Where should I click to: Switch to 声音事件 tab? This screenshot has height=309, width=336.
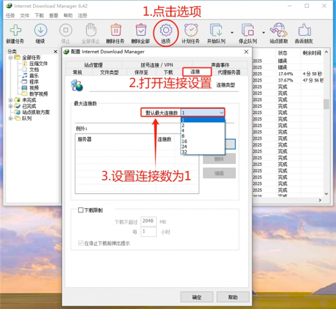220,65
